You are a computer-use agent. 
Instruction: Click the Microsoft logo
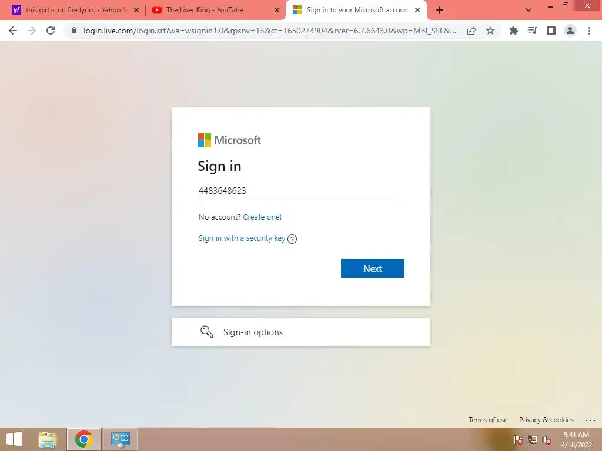229,140
